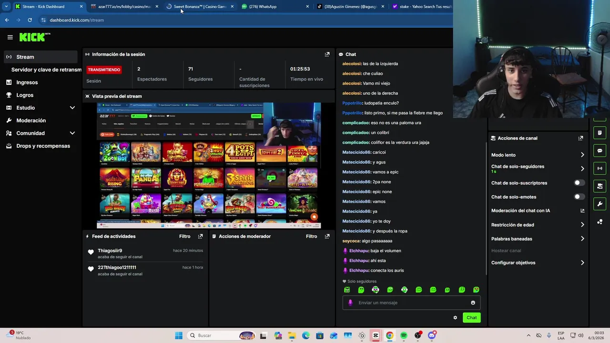Pop out the Acciones de canal panel
Viewport: 610px width, 343px height.
point(580,138)
